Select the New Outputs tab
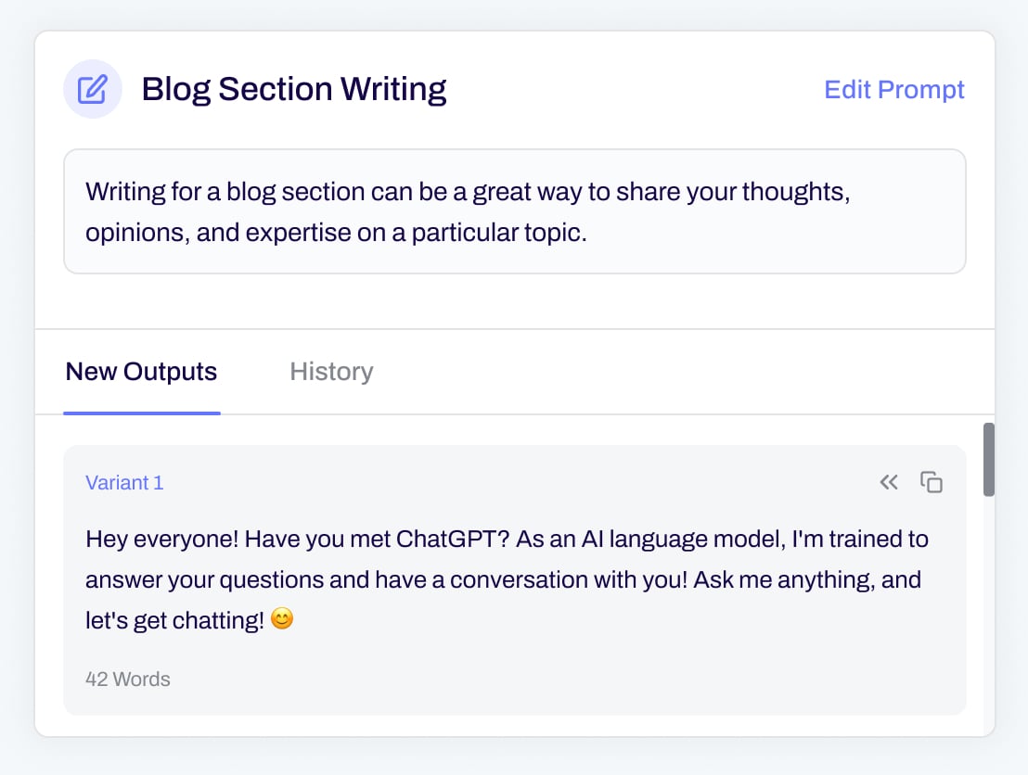The image size is (1028, 775). (141, 372)
